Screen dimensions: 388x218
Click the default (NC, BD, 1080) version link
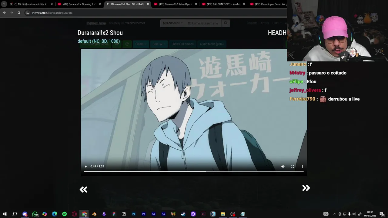pyautogui.click(x=99, y=41)
